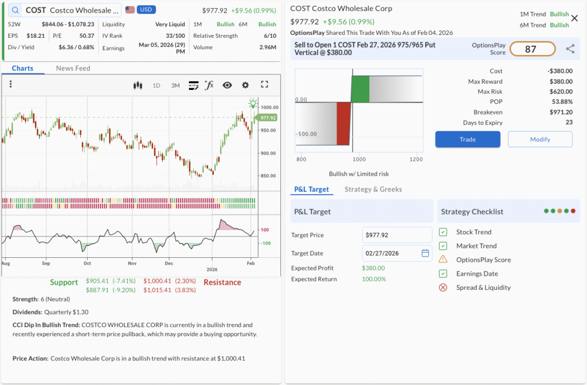Open the three-dot chart options menu

click(x=10, y=85)
